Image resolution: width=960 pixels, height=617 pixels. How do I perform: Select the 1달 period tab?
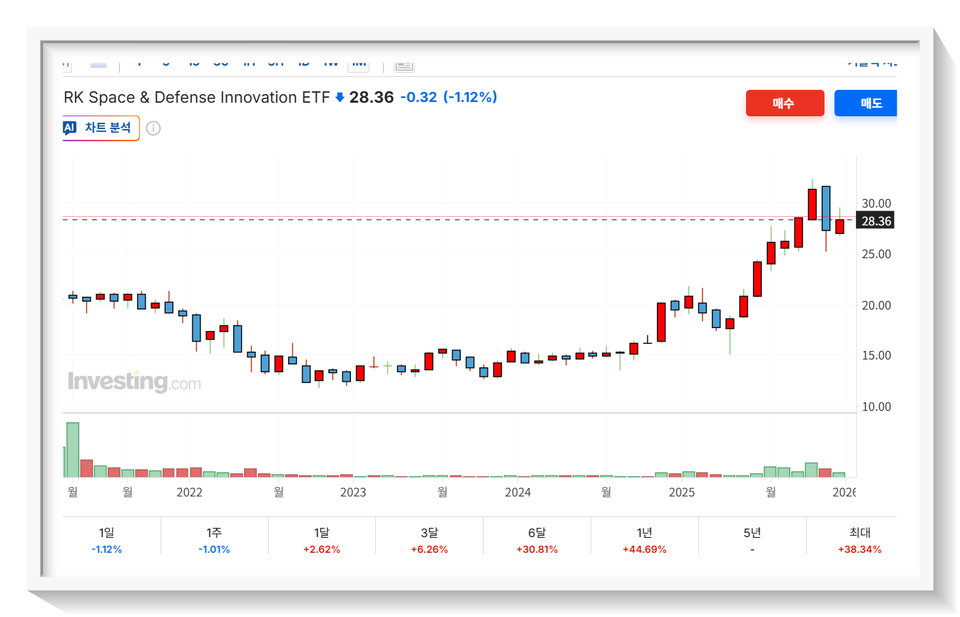322,539
